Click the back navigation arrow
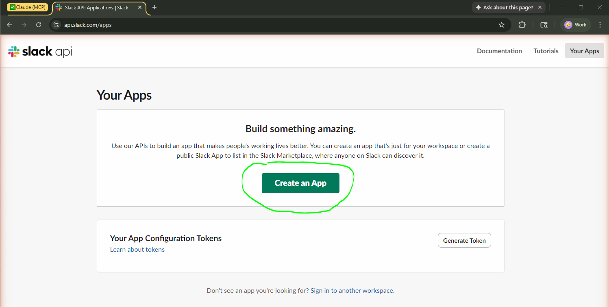 9,25
